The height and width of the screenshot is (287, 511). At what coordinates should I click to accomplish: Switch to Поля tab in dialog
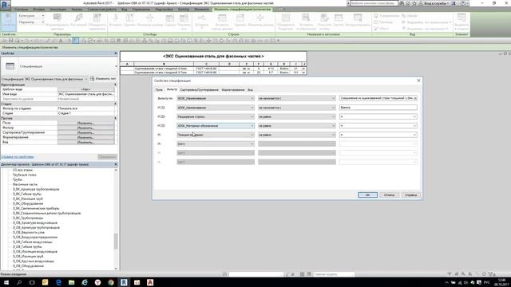[159, 89]
